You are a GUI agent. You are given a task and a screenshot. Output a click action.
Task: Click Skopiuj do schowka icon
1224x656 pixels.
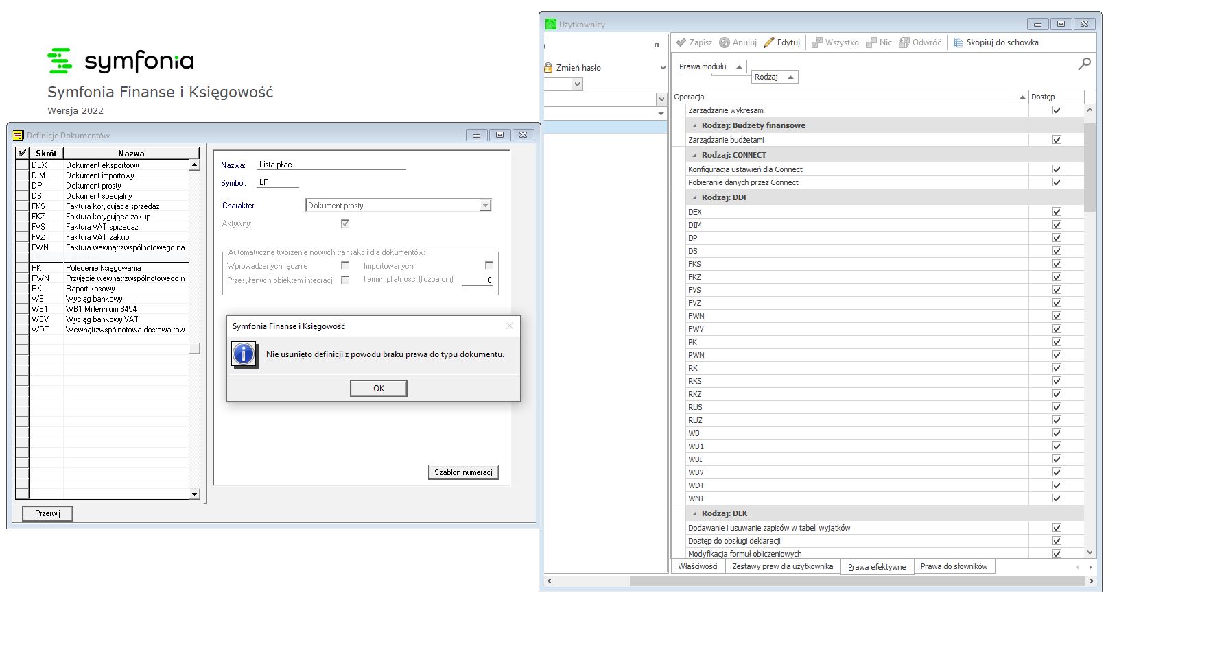tap(958, 42)
